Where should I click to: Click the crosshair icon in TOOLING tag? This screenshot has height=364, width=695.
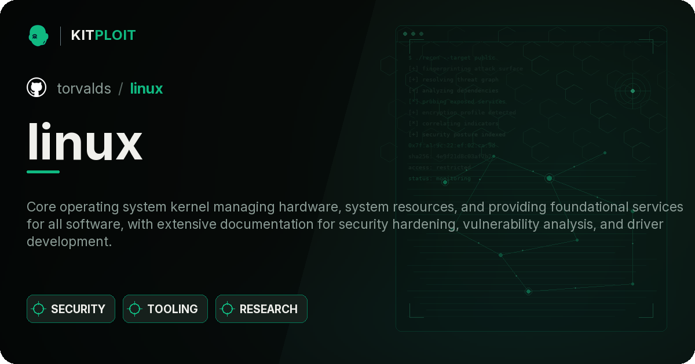(135, 309)
